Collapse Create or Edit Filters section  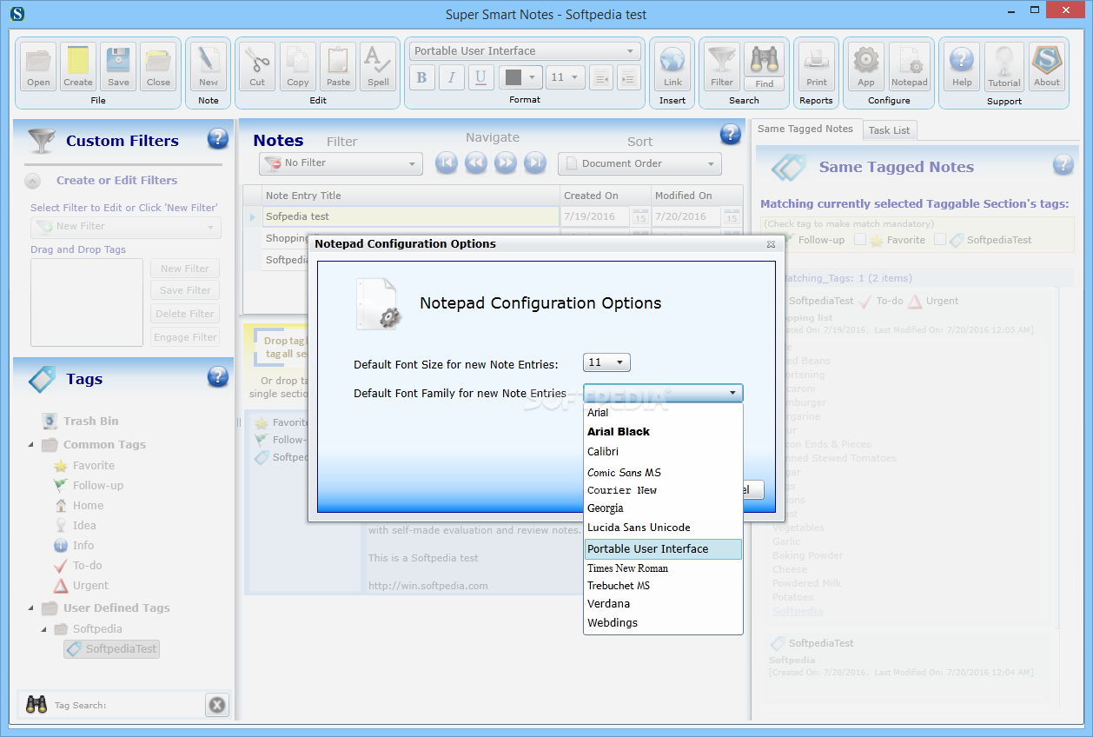32,181
